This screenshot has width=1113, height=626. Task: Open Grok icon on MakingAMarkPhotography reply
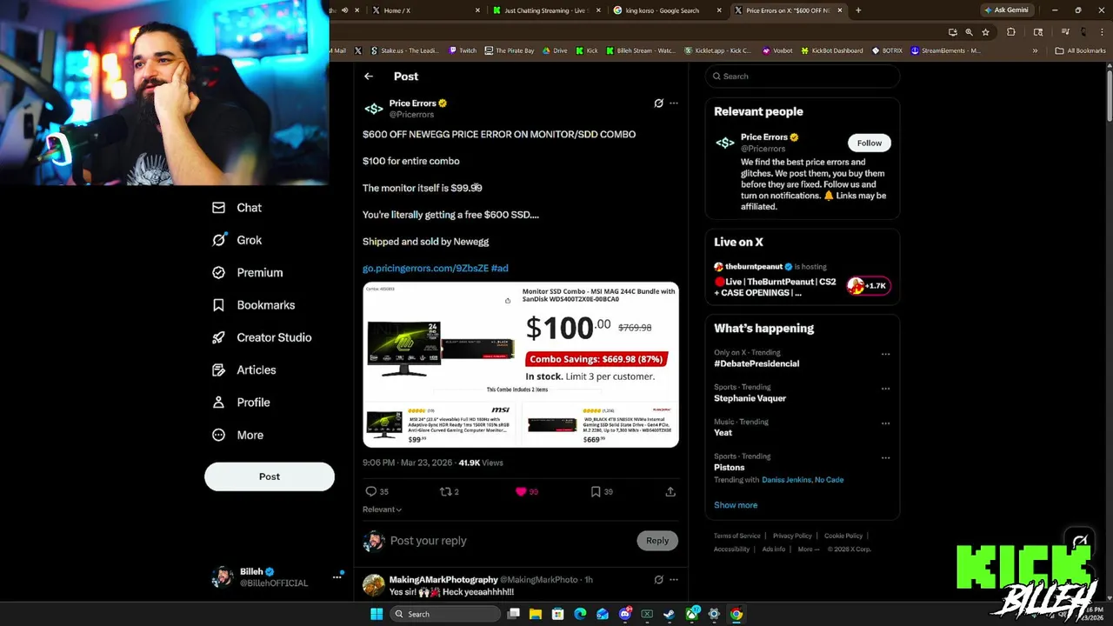coord(658,580)
